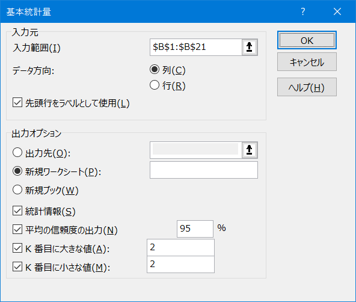Click the 入力範囲 field showing $B$1:$B$21
Image resolution: width=356 pixels, height=302 pixels.
195,48
